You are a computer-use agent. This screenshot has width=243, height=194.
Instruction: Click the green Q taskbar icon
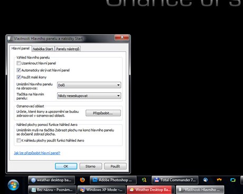(x=144, y=180)
